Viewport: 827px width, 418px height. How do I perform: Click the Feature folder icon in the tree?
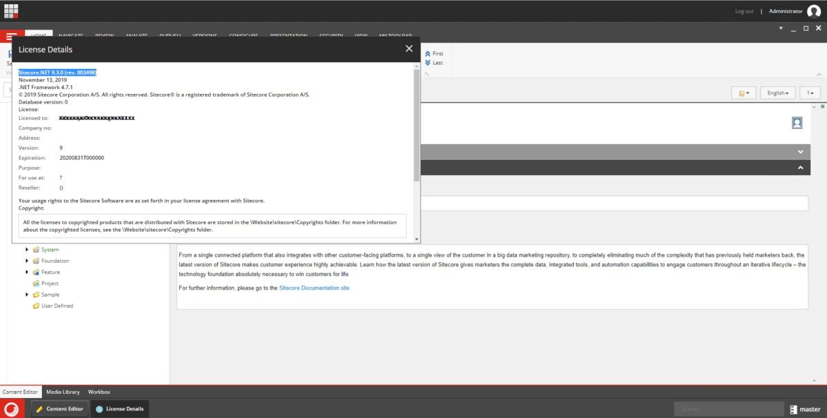36,272
